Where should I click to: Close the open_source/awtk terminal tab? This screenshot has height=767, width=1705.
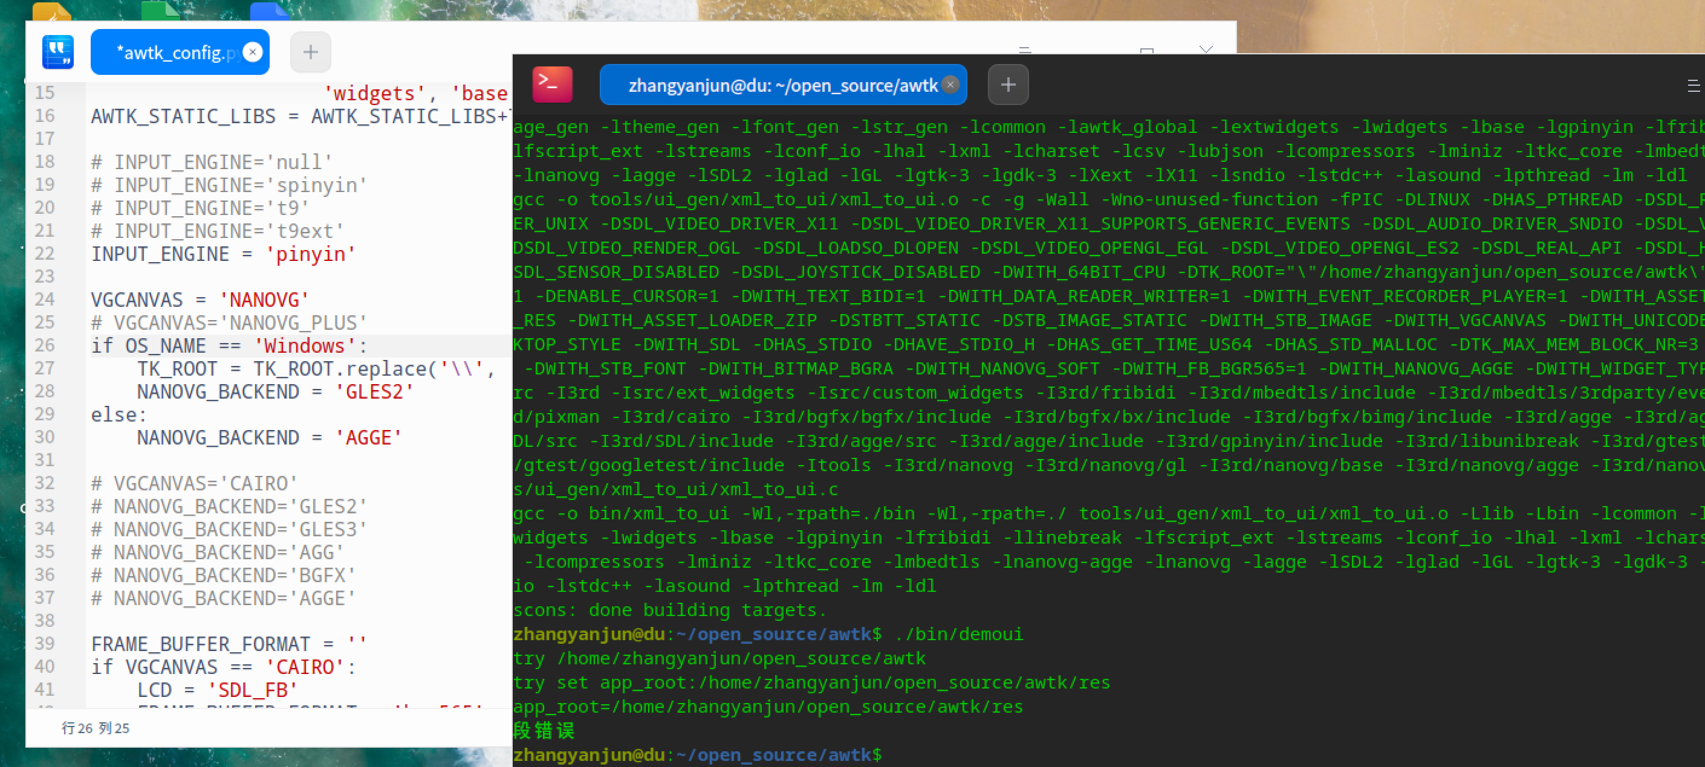pos(951,85)
